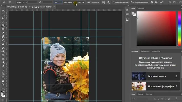Filter layers by smart objects
This screenshot has width=182, height=102.
169,99
